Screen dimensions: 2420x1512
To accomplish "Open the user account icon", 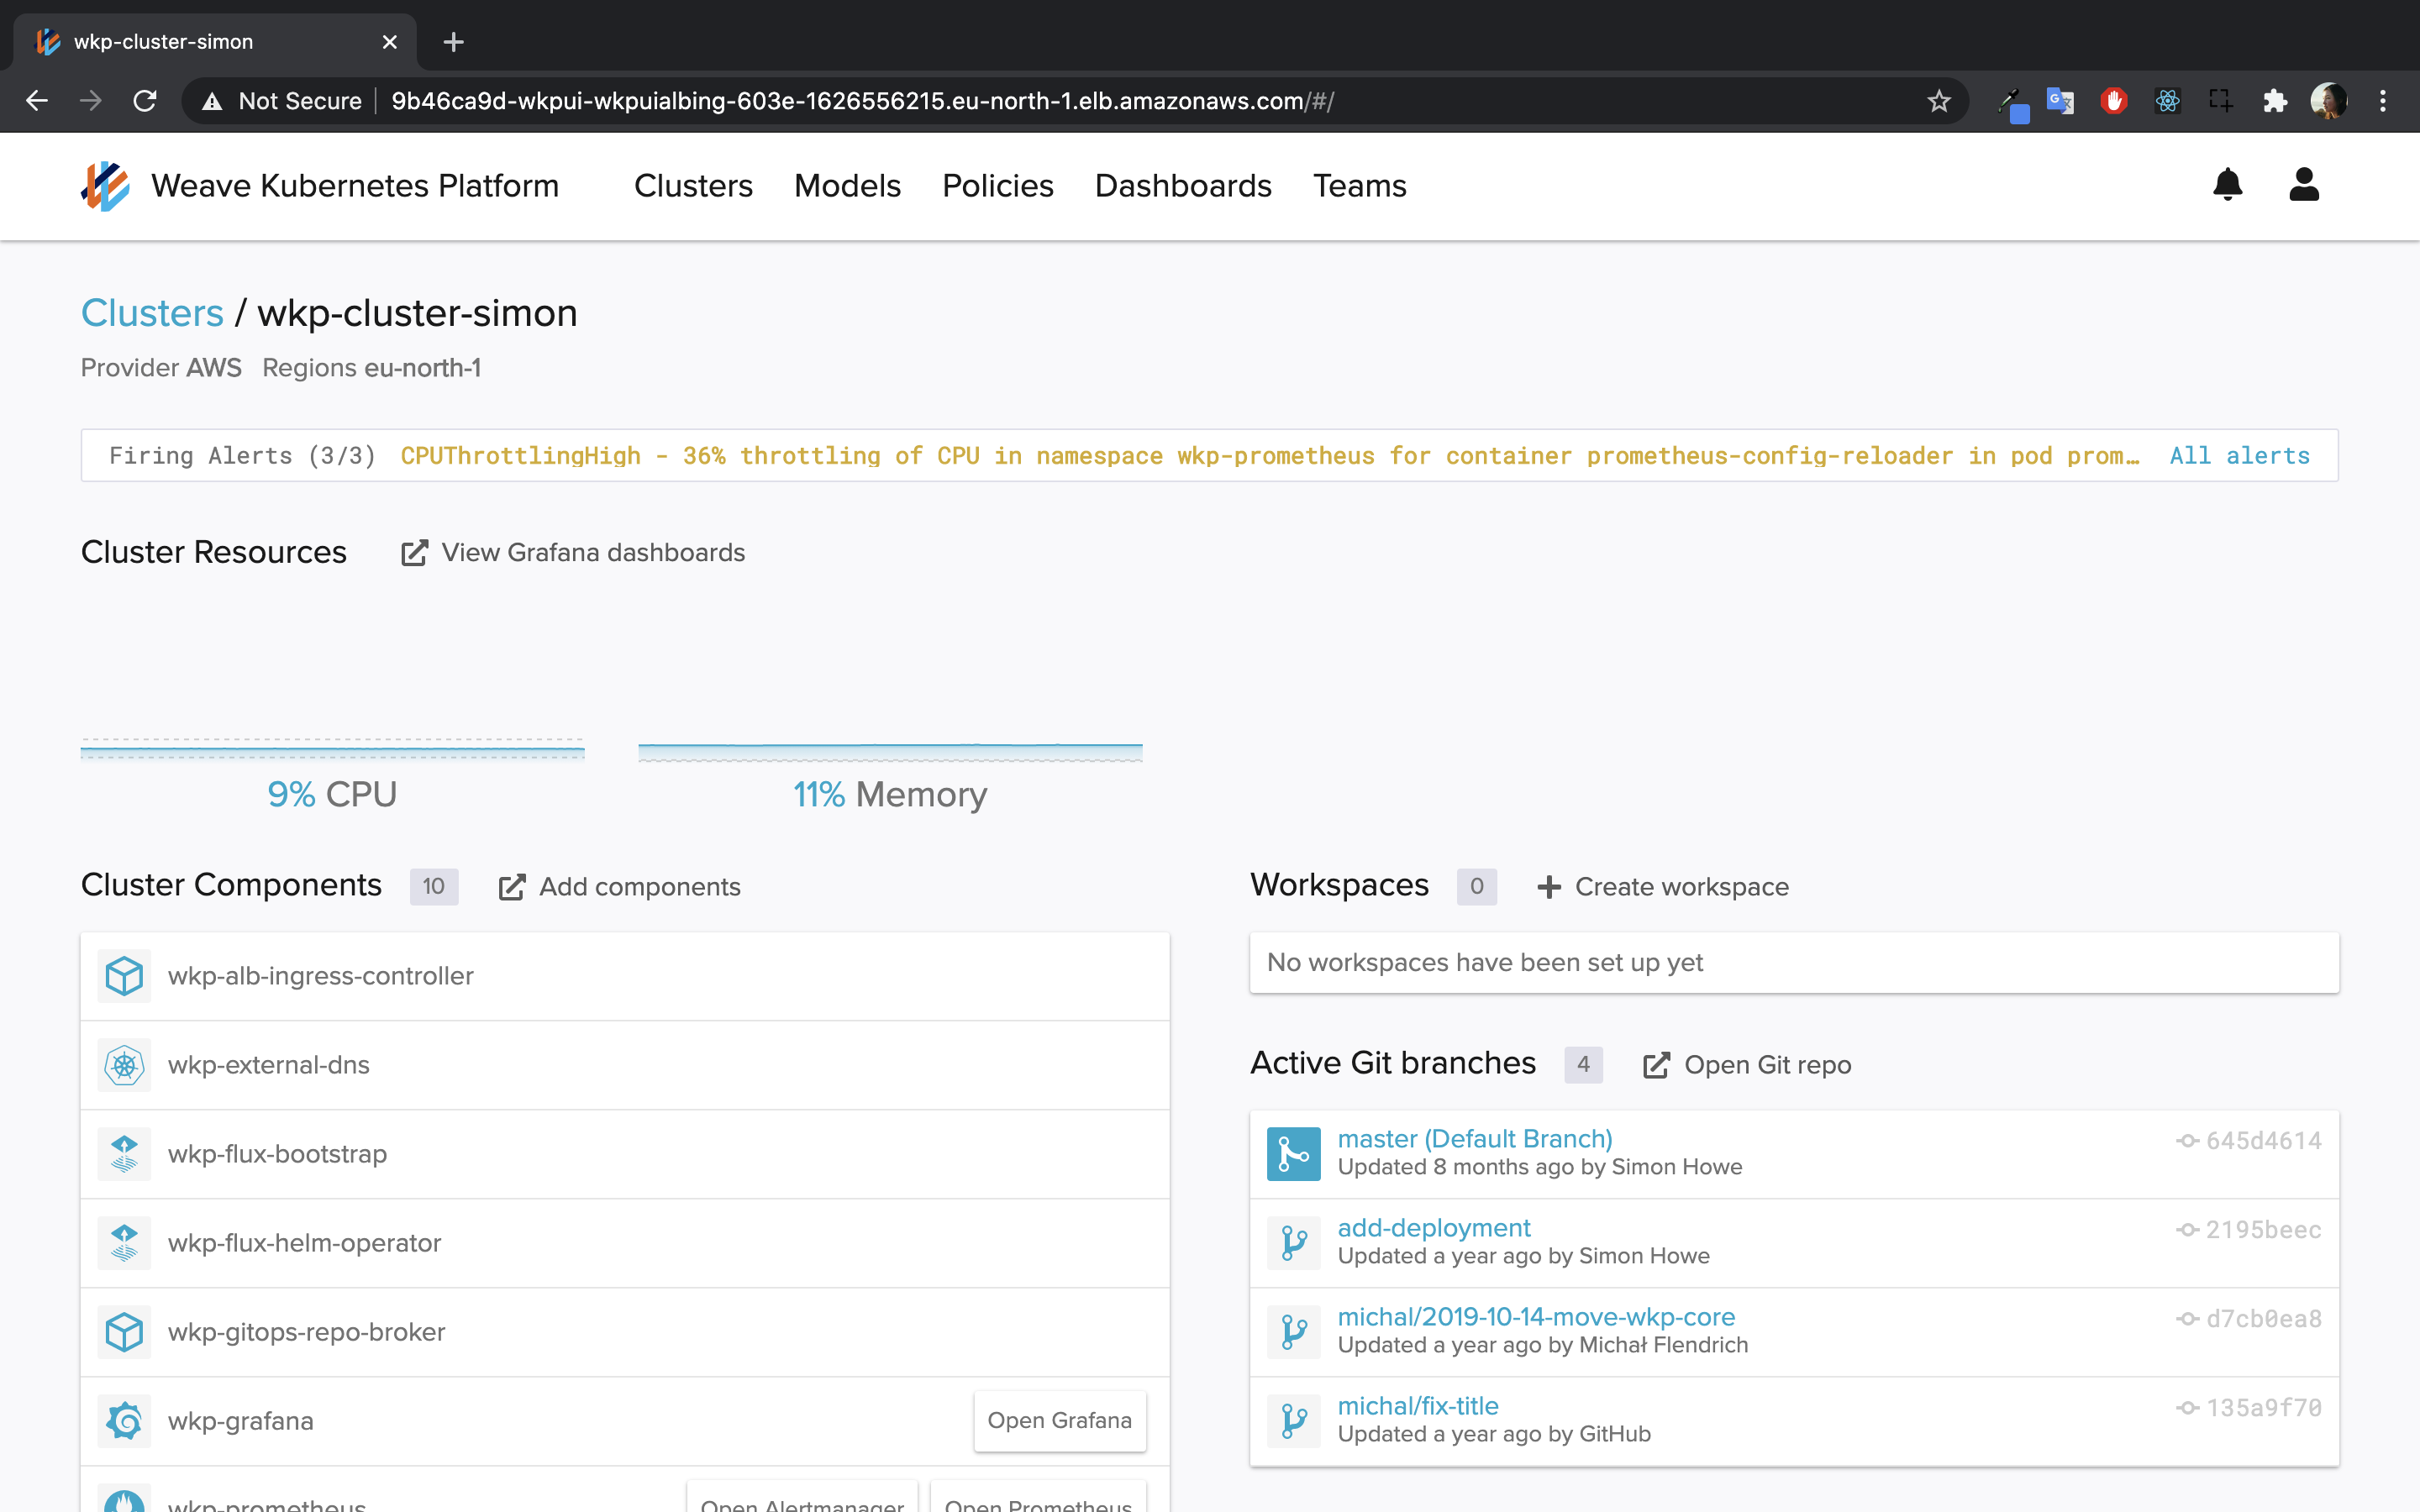I will coord(2304,185).
